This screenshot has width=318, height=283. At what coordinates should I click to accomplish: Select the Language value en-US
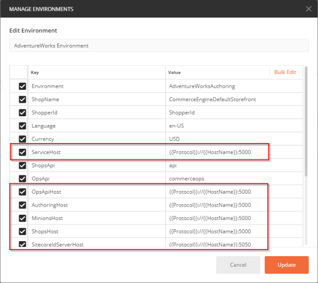(x=177, y=126)
